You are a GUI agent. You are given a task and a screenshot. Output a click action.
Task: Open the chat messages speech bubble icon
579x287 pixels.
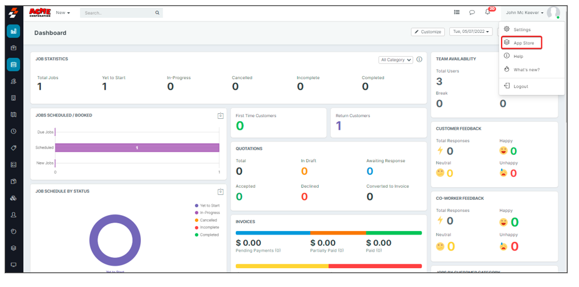pyautogui.click(x=472, y=12)
